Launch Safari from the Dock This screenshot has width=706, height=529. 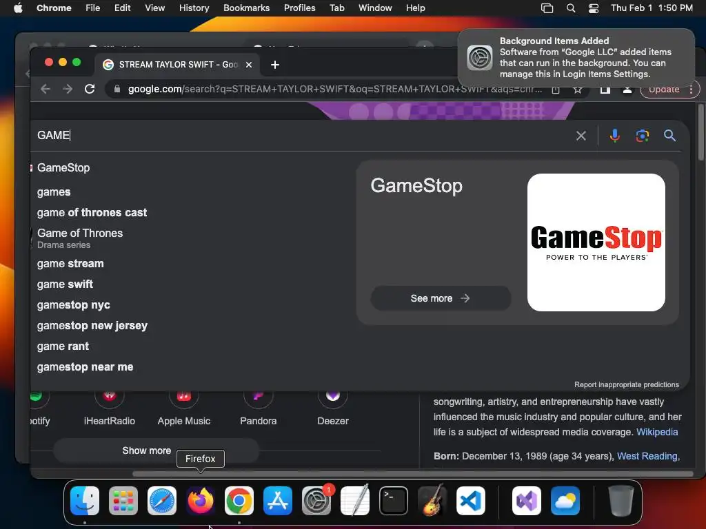coord(161,501)
